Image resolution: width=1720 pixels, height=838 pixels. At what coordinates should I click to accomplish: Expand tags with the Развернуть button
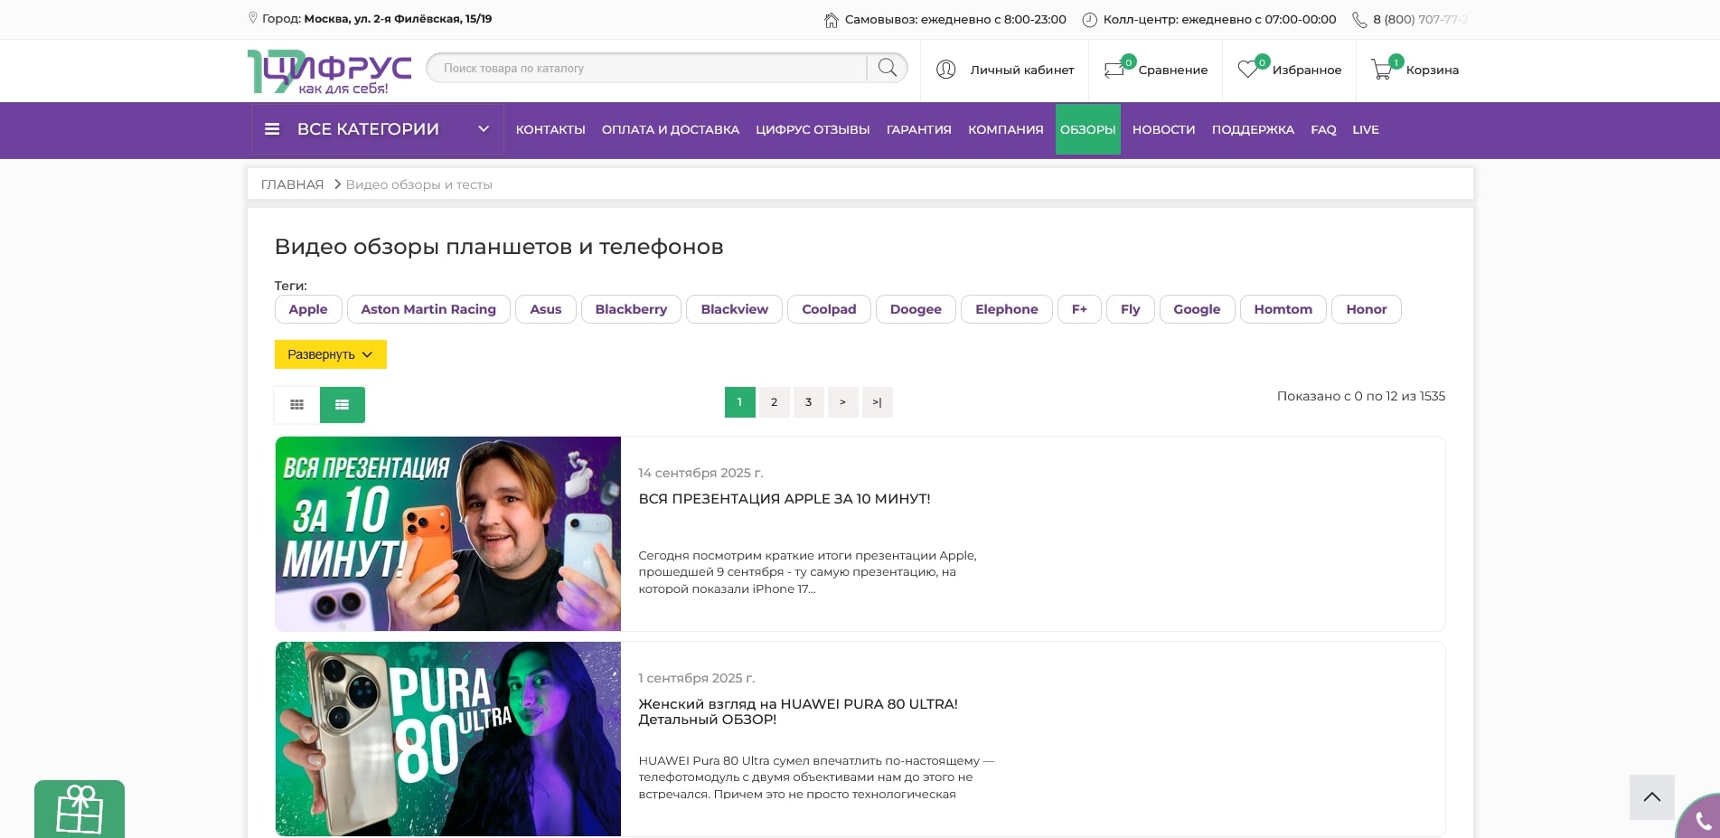pyautogui.click(x=330, y=354)
